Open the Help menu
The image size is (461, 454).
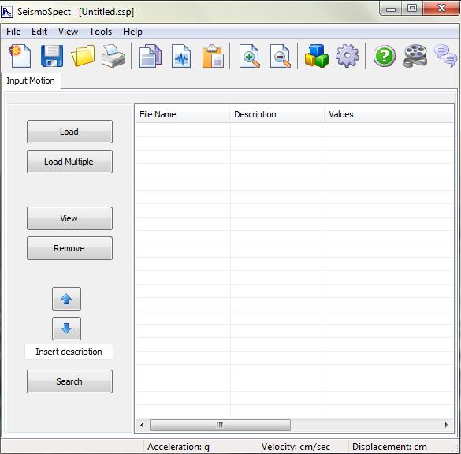pyautogui.click(x=132, y=32)
